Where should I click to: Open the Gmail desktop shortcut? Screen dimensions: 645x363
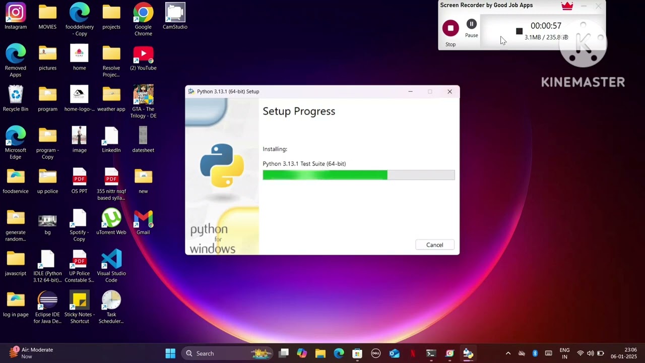tap(143, 222)
